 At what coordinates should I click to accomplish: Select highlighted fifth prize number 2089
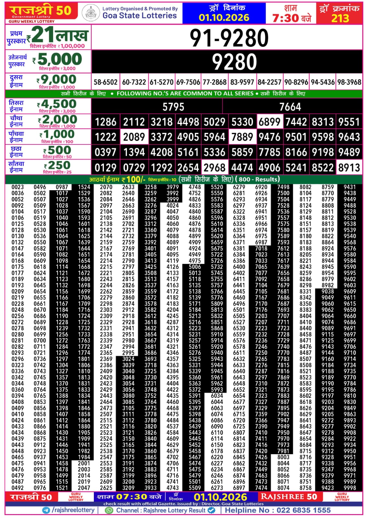(134, 137)
